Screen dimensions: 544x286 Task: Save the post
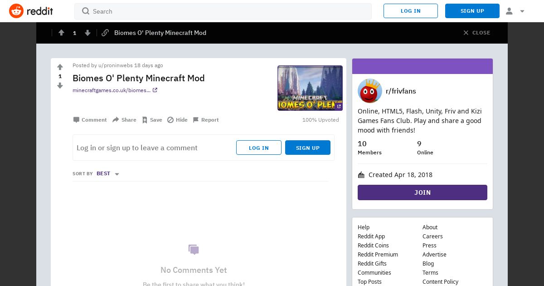(152, 120)
